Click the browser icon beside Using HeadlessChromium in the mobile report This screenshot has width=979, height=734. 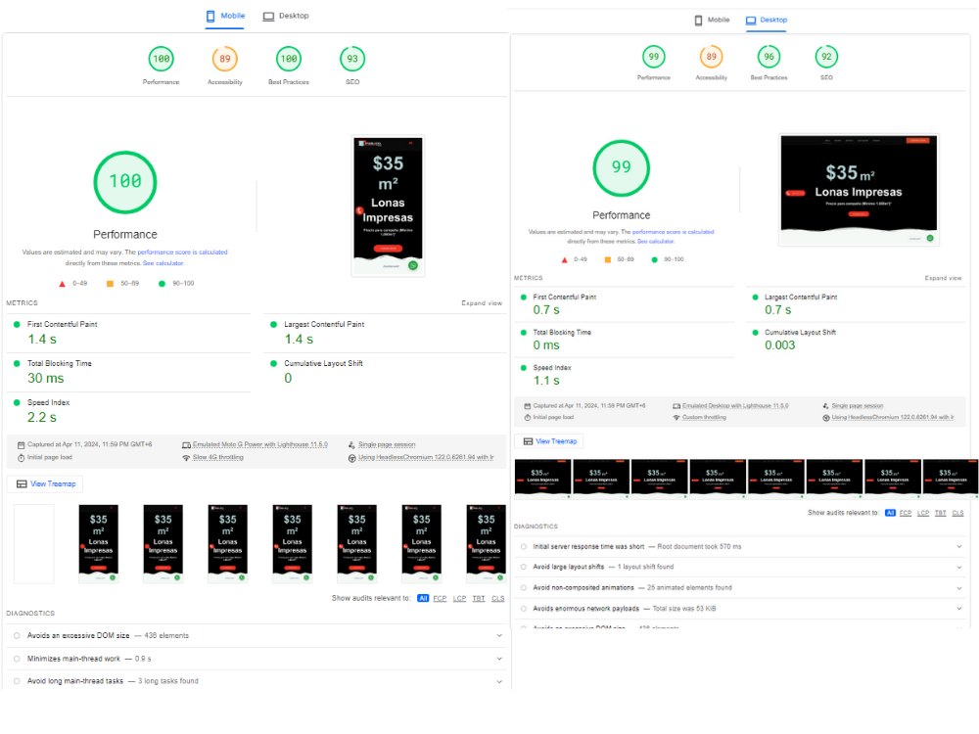352,457
